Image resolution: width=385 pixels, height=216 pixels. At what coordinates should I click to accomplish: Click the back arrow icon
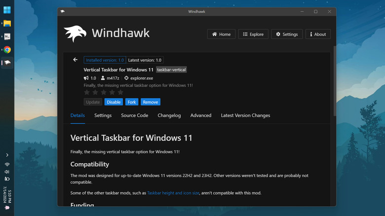(x=76, y=60)
